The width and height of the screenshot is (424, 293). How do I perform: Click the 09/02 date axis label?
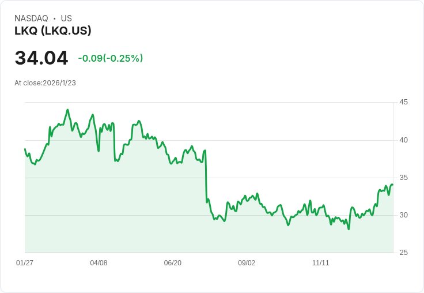pos(247,263)
